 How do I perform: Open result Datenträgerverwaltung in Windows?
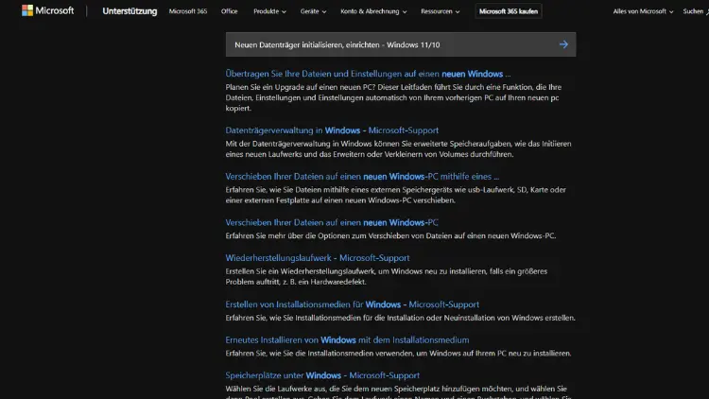(x=332, y=130)
